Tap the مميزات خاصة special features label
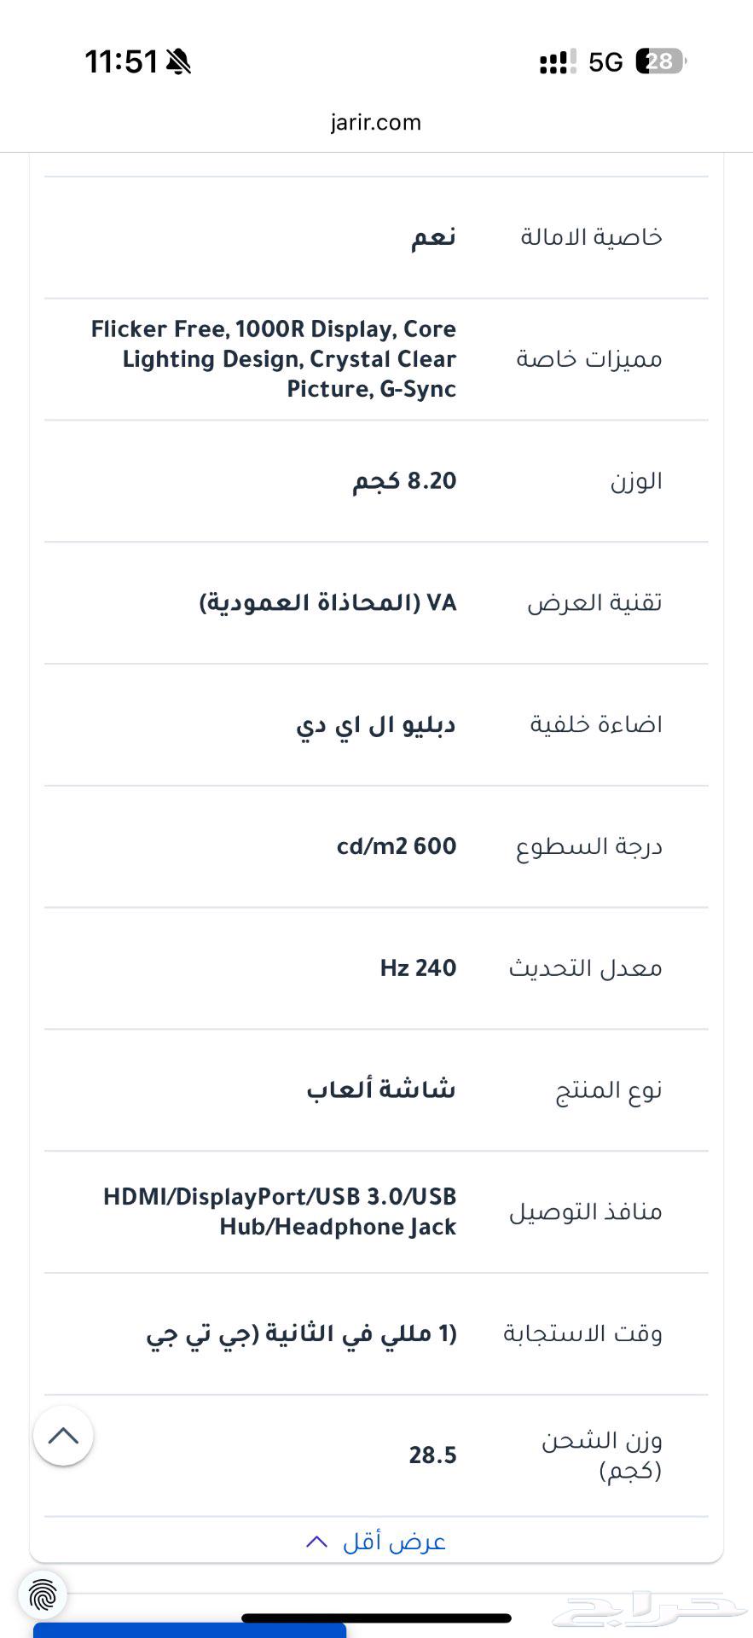753x1638 pixels. tap(589, 359)
